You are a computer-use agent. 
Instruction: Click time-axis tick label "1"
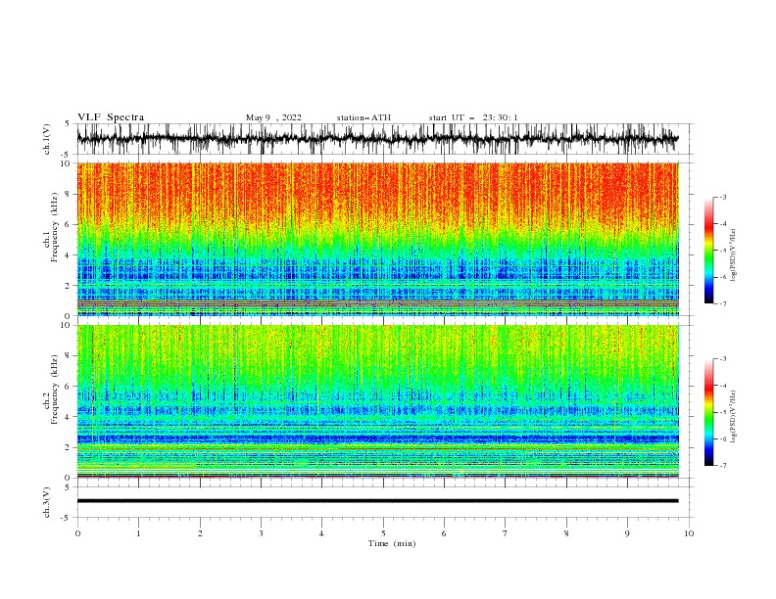point(138,533)
